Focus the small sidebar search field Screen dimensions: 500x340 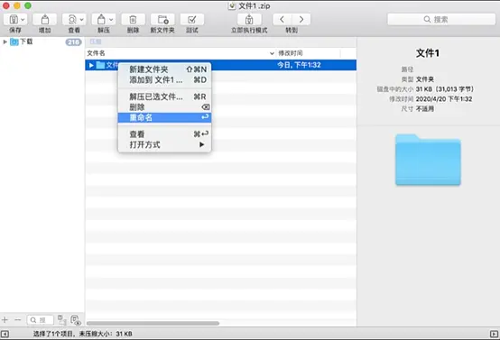point(41,320)
